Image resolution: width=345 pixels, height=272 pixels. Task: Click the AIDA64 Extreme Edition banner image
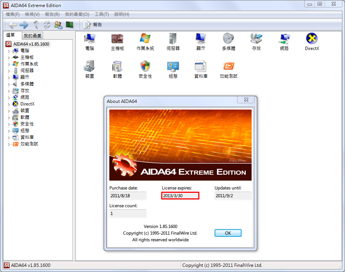pyautogui.click(x=180, y=145)
